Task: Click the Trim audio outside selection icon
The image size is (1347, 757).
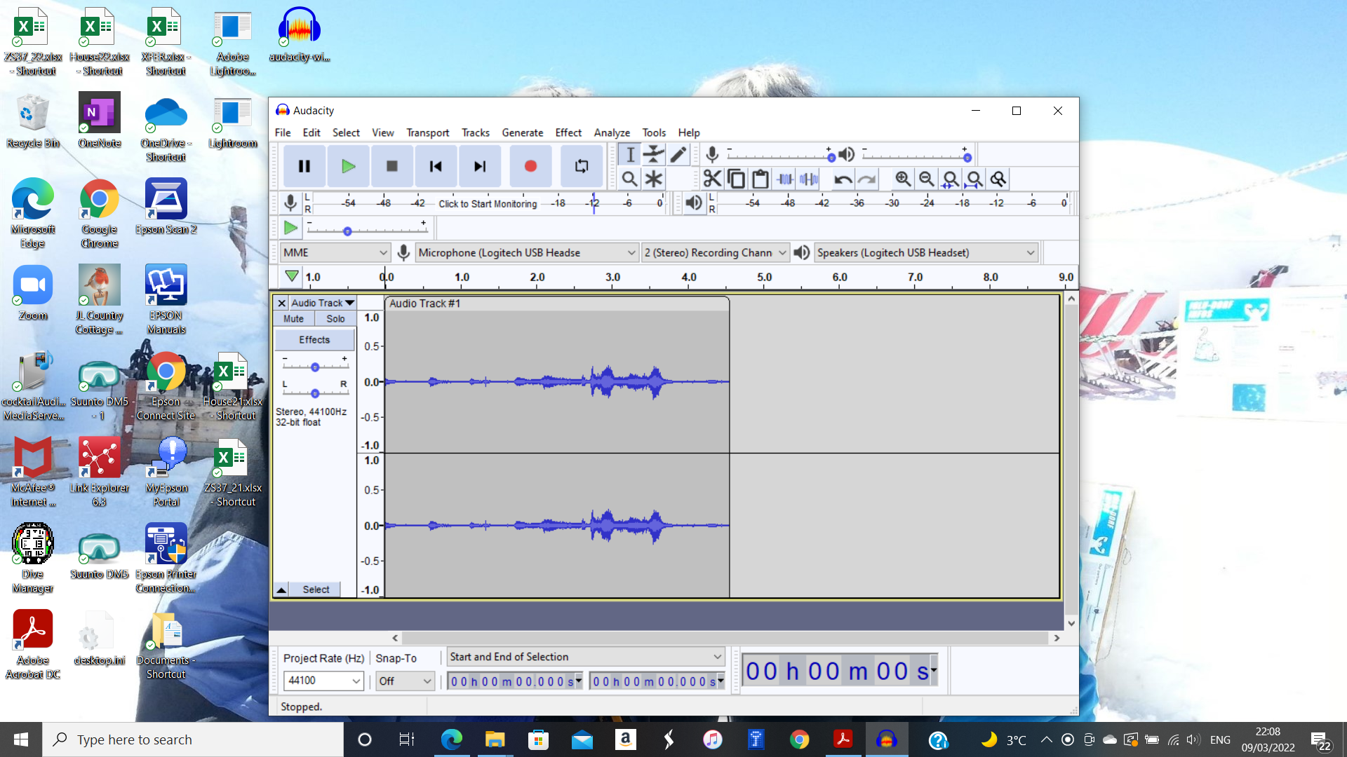Action: click(784, 179)
